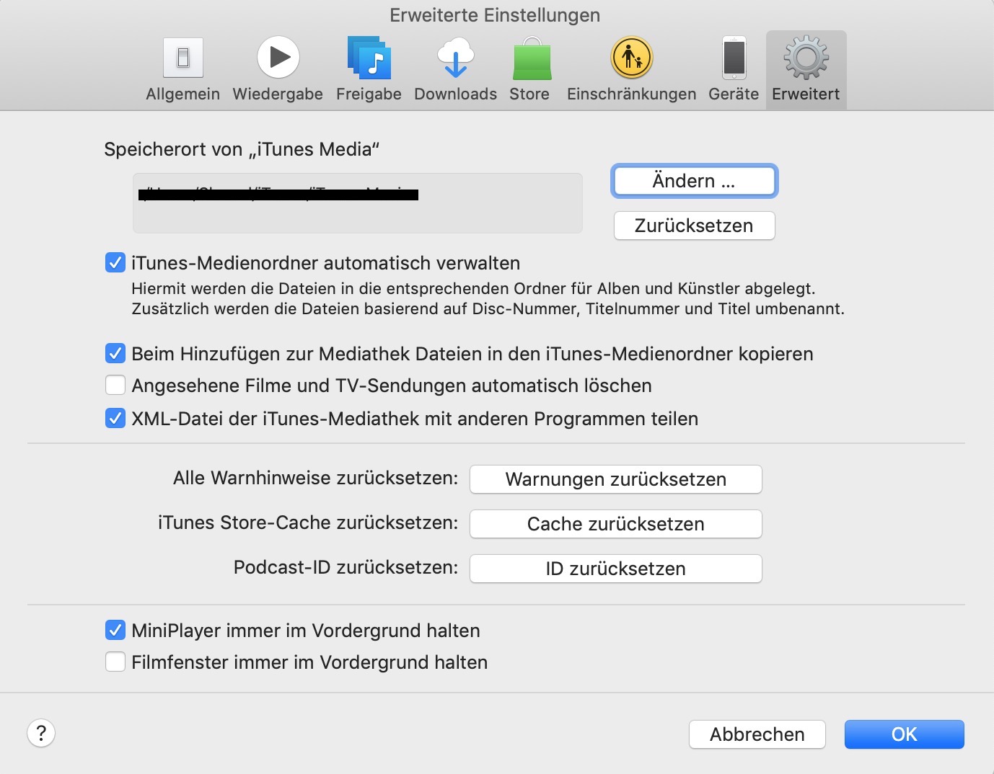The image size is (994, 774).
Task: Click the iTunes Media path field
Action: click(358, 203)
